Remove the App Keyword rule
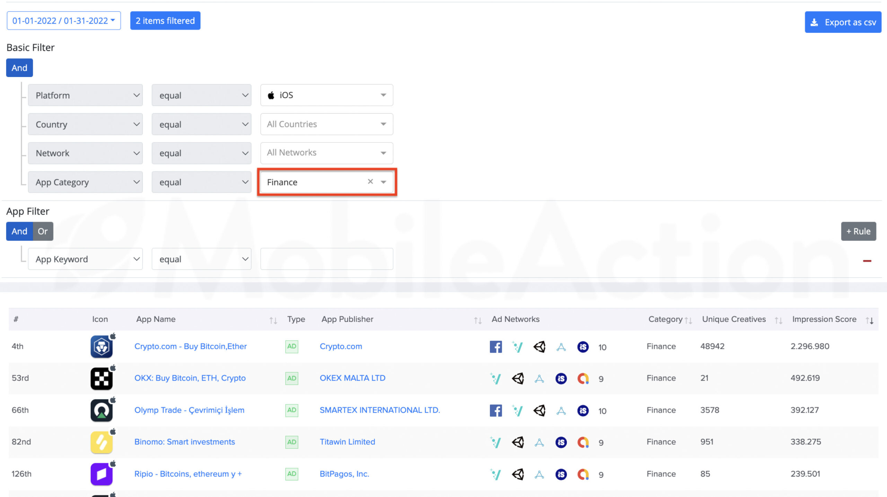887x497 pixels. coord(867,261)
